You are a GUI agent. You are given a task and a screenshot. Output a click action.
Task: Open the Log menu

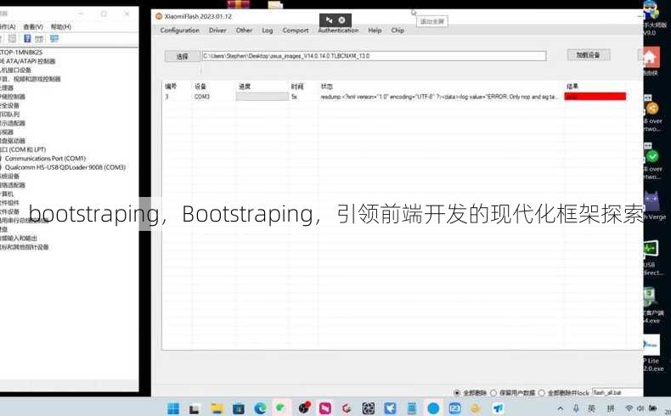coord(267,31)
